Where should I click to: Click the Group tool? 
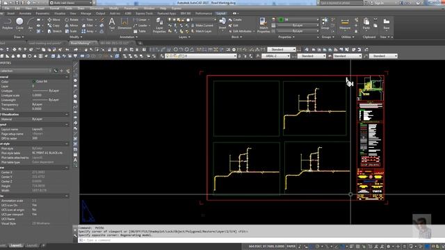click(x=325, y=24)
